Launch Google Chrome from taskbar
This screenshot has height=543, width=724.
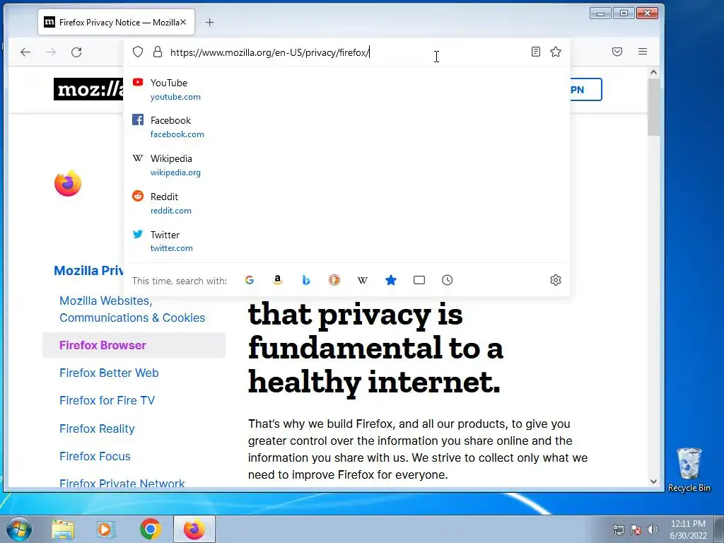[x=150, y=529]
